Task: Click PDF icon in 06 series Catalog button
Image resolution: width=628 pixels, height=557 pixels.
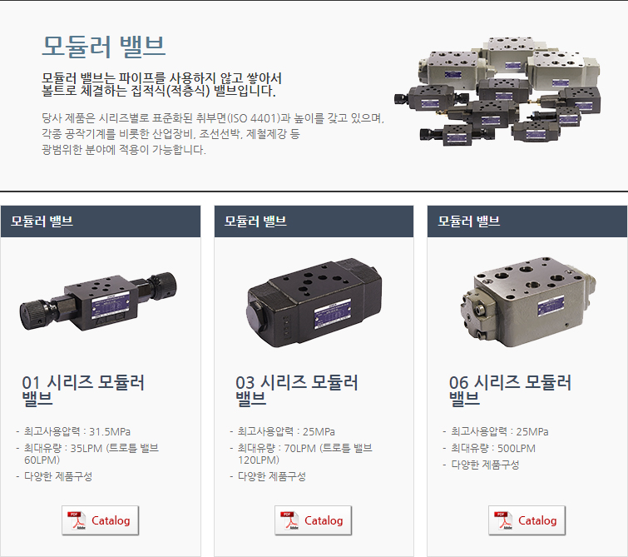Action: 503,520
